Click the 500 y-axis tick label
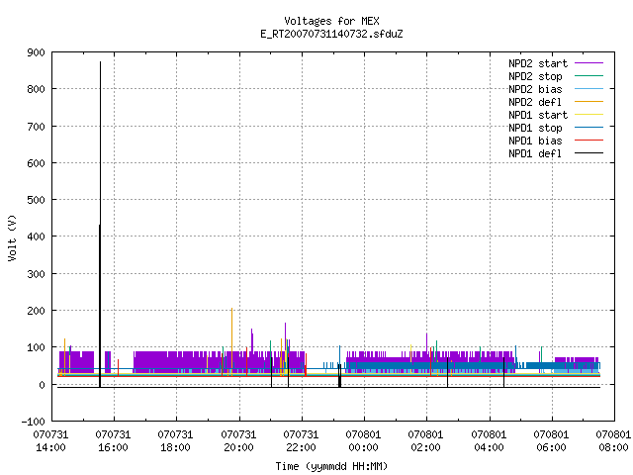 (36, 200)
